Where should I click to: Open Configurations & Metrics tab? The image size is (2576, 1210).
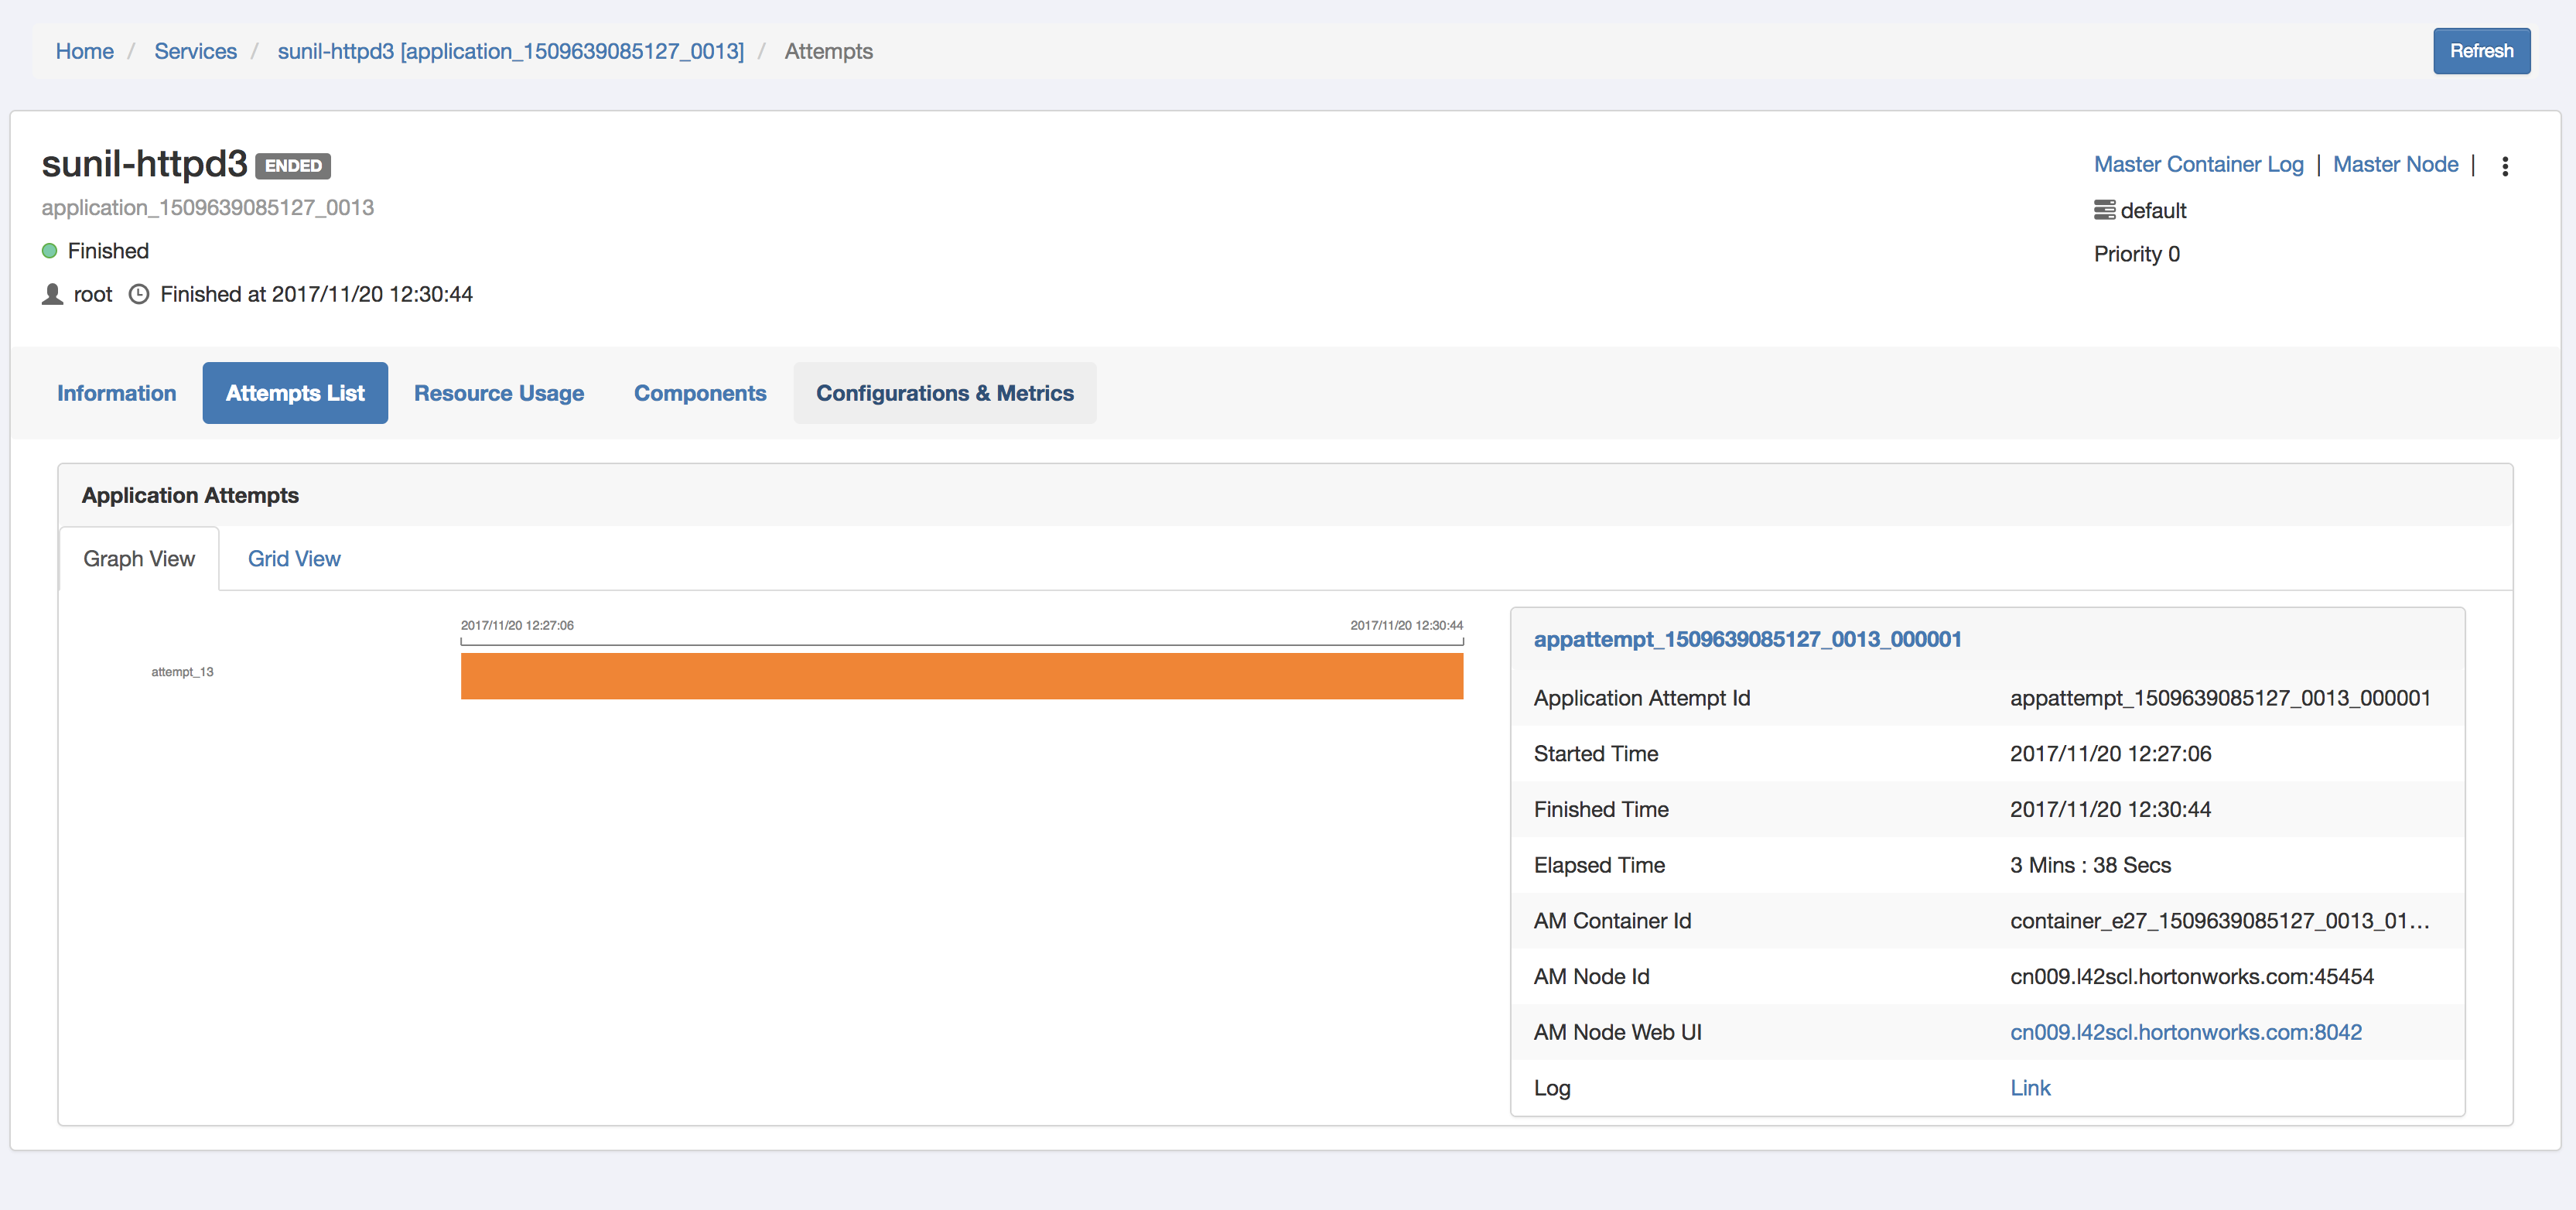(944, 393)
